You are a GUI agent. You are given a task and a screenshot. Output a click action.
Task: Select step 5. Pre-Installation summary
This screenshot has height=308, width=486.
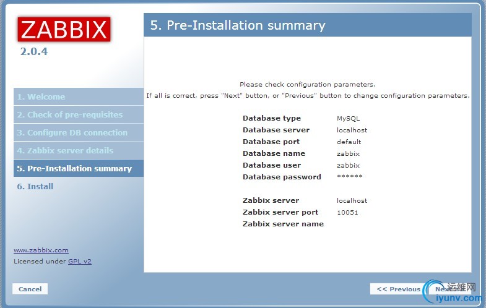coord(79,168)
